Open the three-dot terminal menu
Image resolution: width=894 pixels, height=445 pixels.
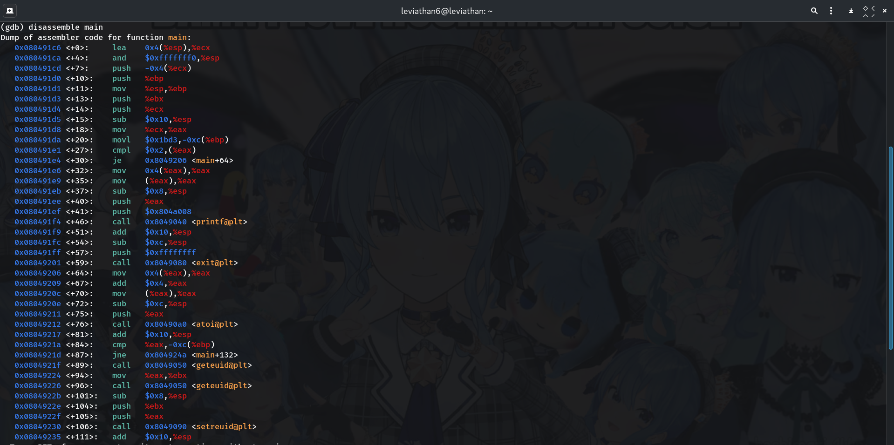click(x=831, y=11)
